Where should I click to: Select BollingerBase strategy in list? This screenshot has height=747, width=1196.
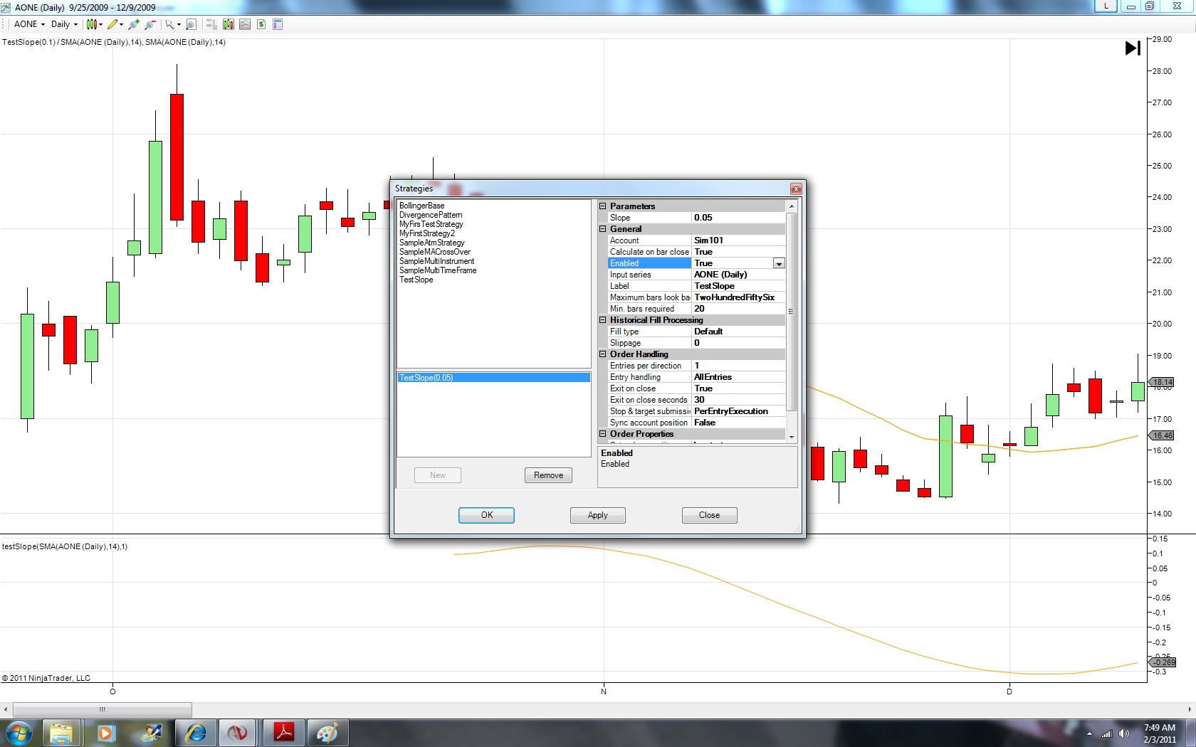[x=422, y=206]
